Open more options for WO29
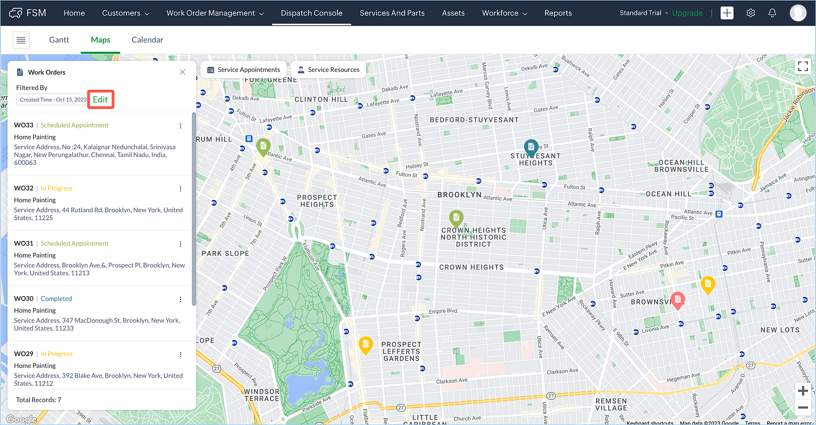 click(x=180, y=355)
